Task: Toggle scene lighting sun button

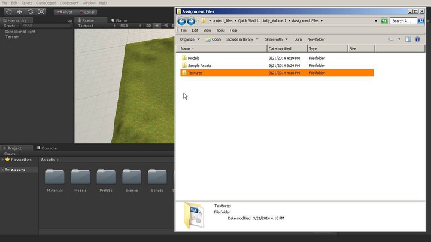Action: [157, 26]
